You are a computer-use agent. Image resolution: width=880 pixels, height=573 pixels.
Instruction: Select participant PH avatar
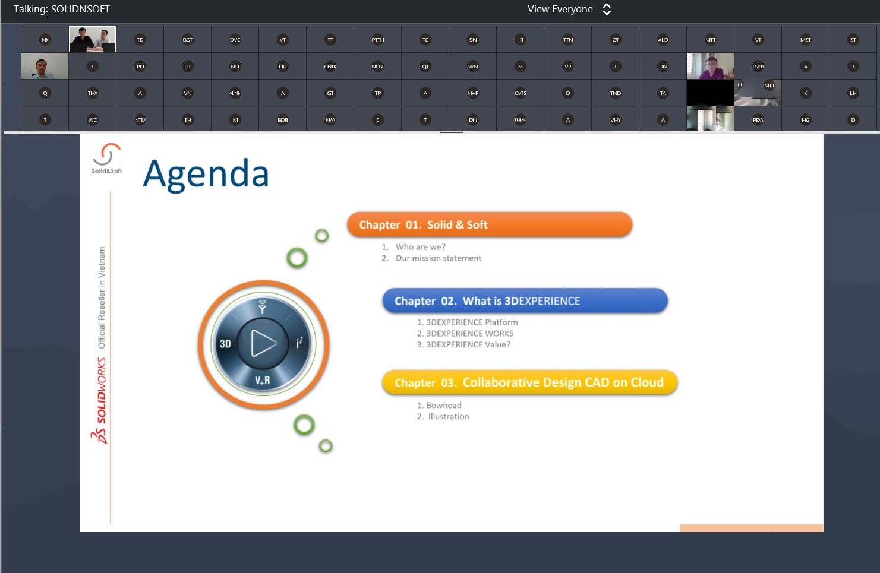tap(140, 67)
